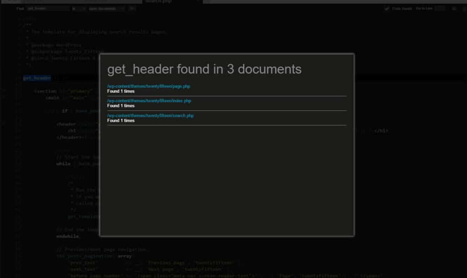This screenshot has height=278, width=467.
Task: Switch to the search.php tab
Action: pyautogui.click(x=157, y=2)
